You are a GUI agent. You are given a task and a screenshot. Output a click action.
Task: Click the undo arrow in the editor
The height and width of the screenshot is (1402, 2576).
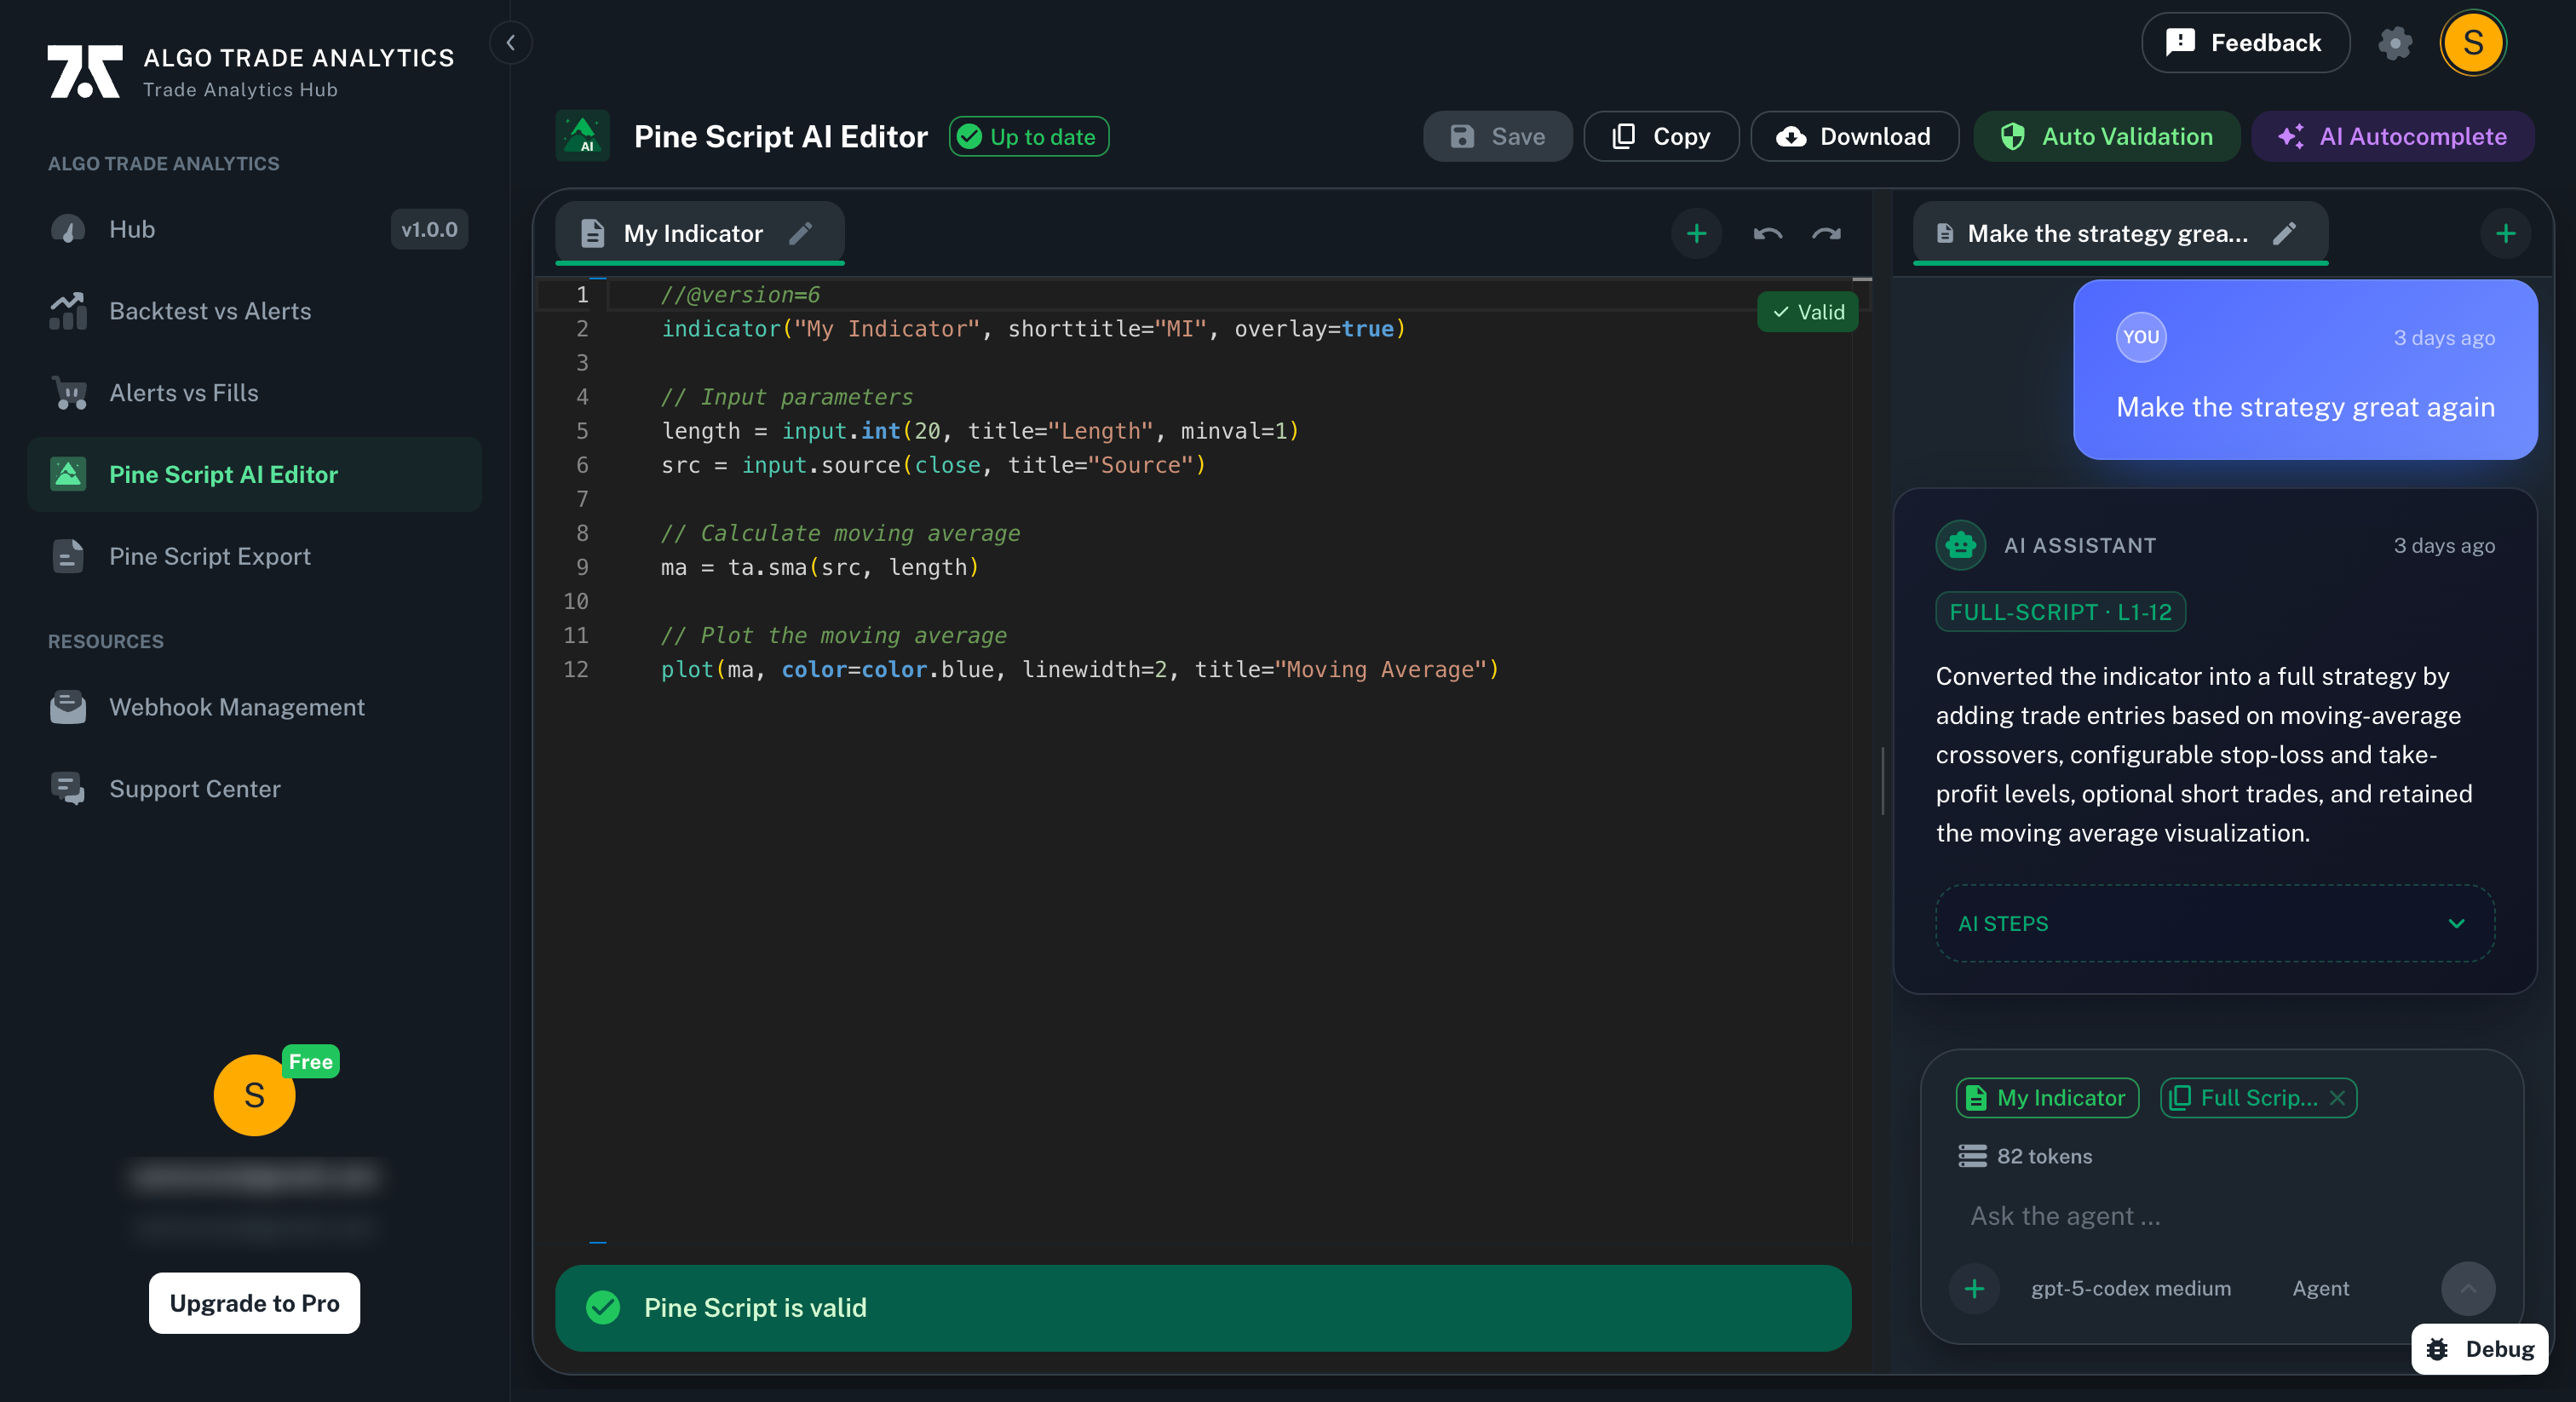point(1767,233)
